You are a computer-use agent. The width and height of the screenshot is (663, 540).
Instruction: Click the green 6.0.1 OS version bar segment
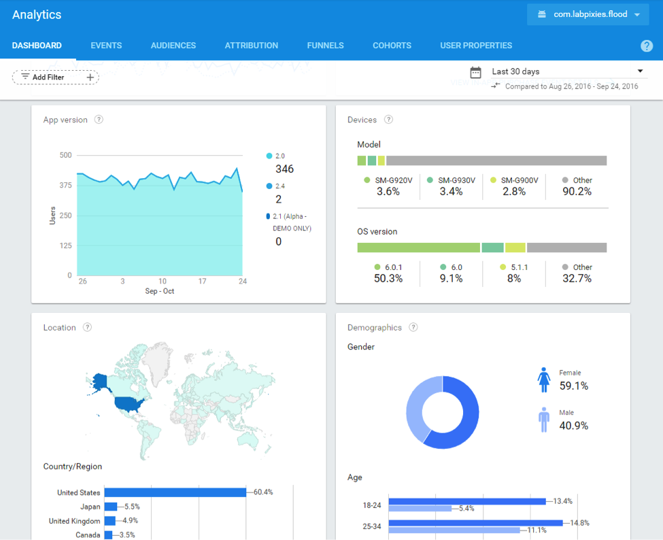click(x=418, y=247)
